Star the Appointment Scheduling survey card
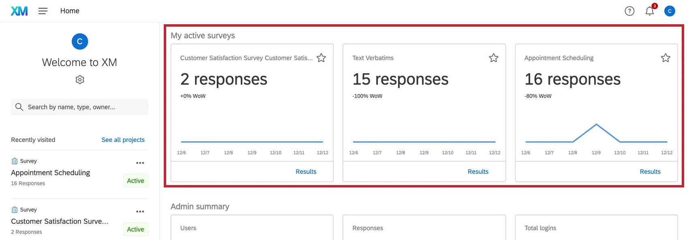Screen dimensions: 689x240 (x=665, y=58)
